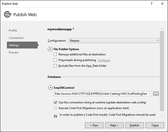This screenshot has height=132, width=168.
Task: Click the help question mark button
Action: coord(151,4)
